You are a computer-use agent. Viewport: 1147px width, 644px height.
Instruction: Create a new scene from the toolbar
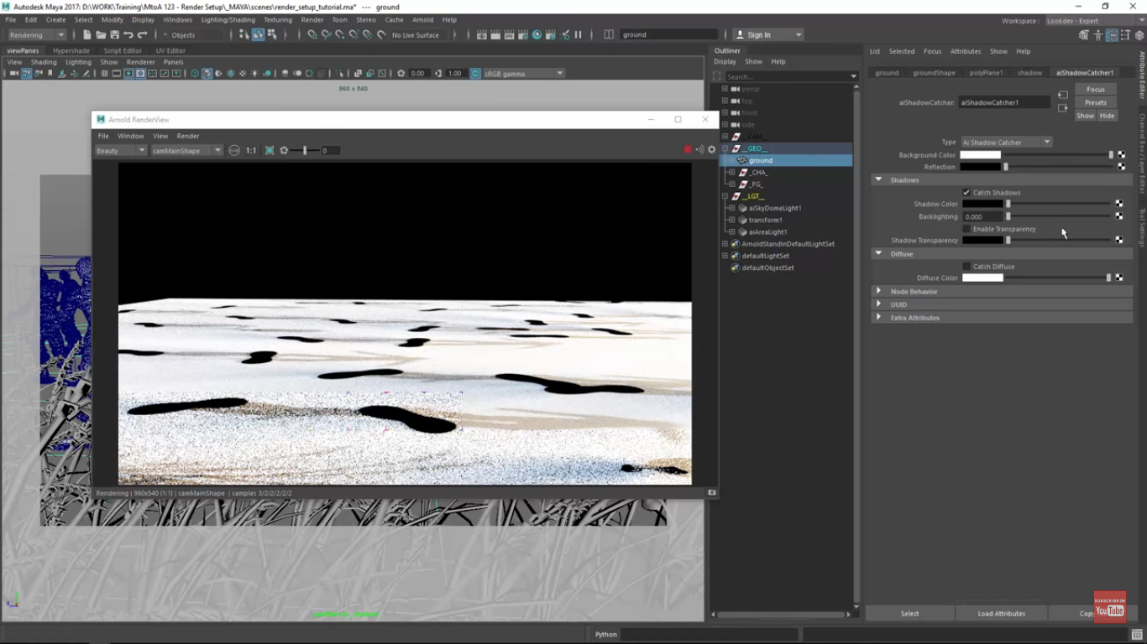point(87,34)
